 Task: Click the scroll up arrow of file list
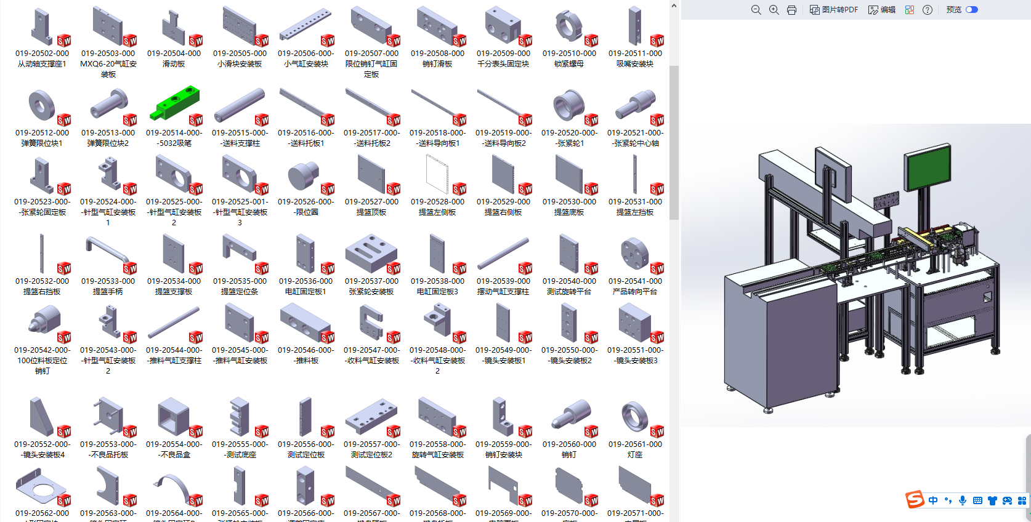tap(674, 6)
